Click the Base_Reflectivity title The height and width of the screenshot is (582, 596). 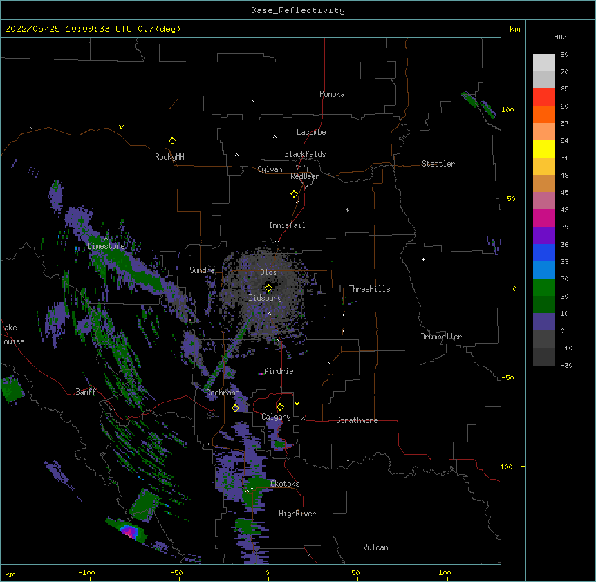coord(298,10)
